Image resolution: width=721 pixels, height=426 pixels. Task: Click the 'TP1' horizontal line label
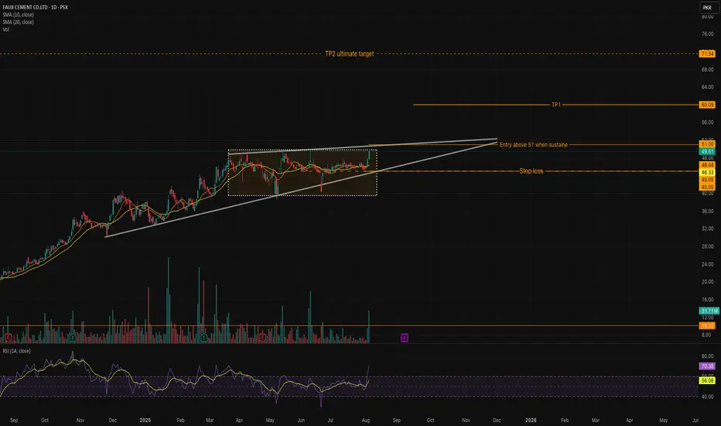coord(556,105)
